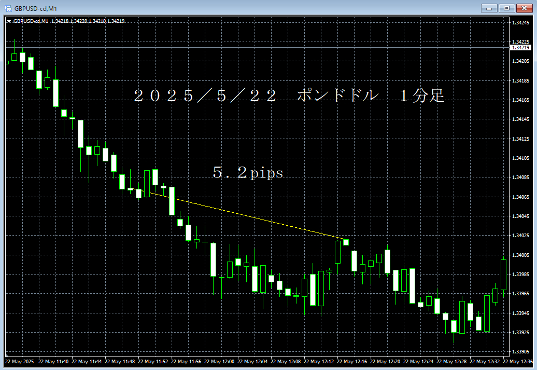
Task: Click the '22 May 12:08' time label
Action: [x=286, y=361]
